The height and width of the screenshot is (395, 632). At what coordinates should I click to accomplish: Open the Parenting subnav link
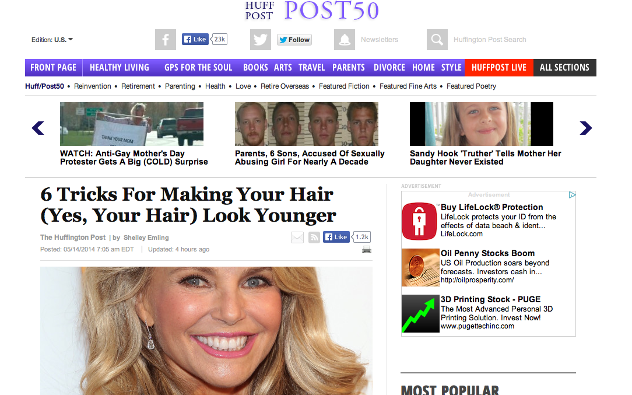pos(180,86)
